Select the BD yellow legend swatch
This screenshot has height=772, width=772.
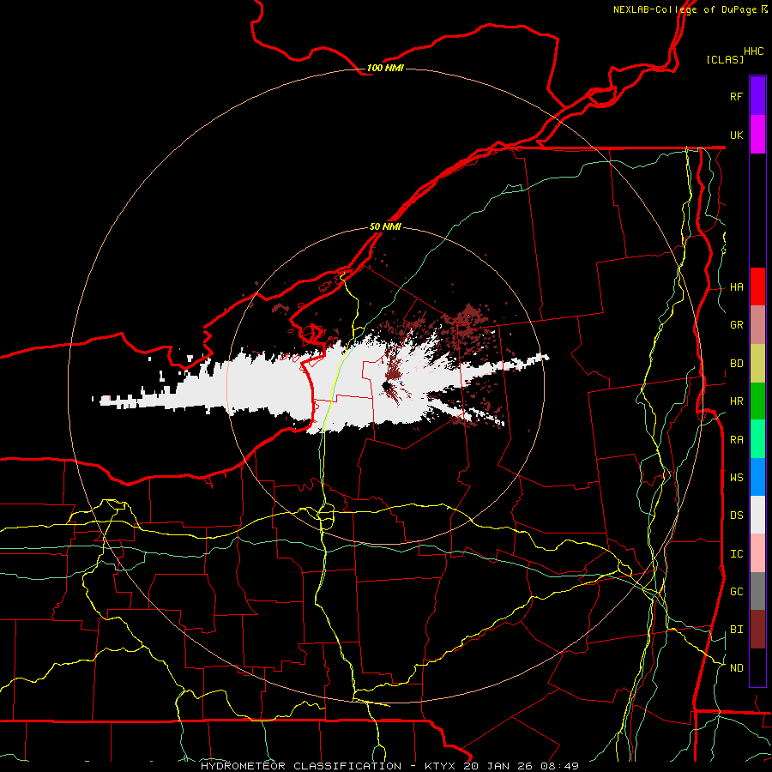pyautogui.click(x=757, y=363)
